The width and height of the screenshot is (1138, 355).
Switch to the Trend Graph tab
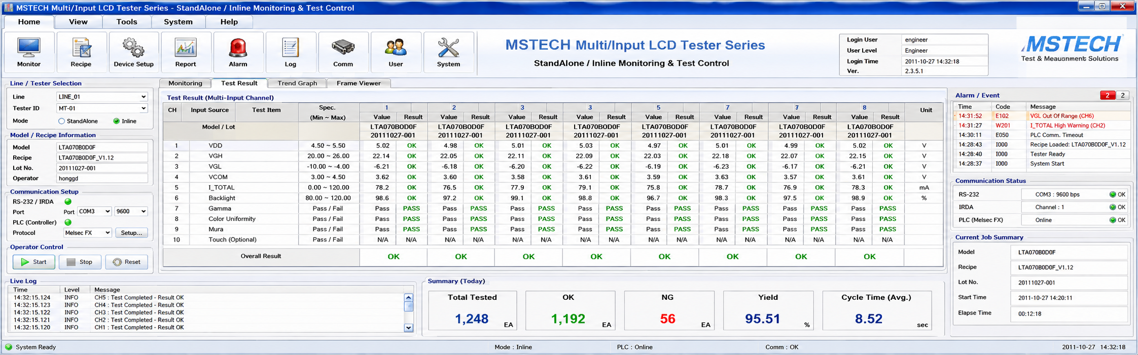click(x=297, y=84)
